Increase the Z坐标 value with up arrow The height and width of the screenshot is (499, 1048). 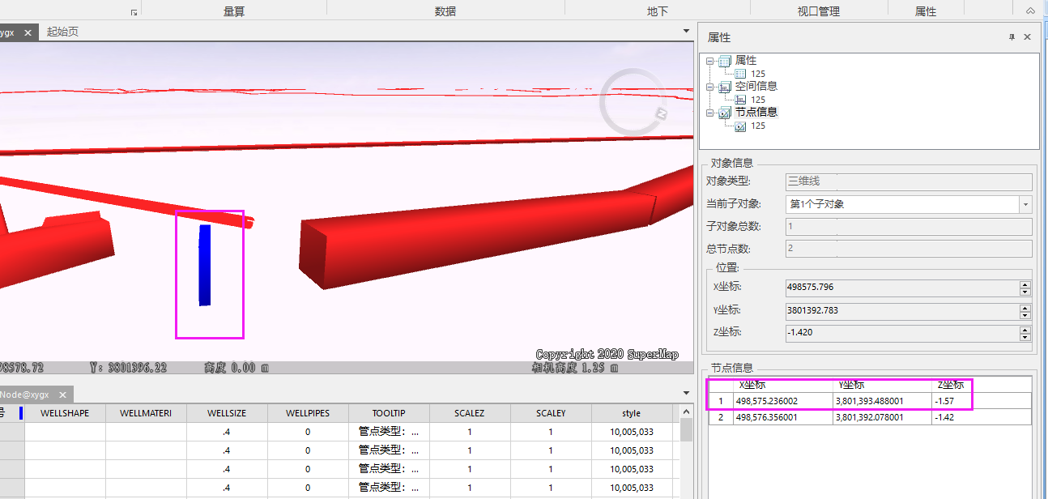(x=1025, y=329)
